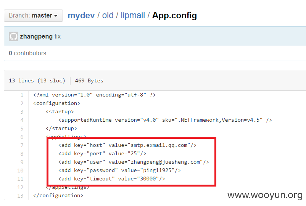Click the password value line

coord(119,171)
